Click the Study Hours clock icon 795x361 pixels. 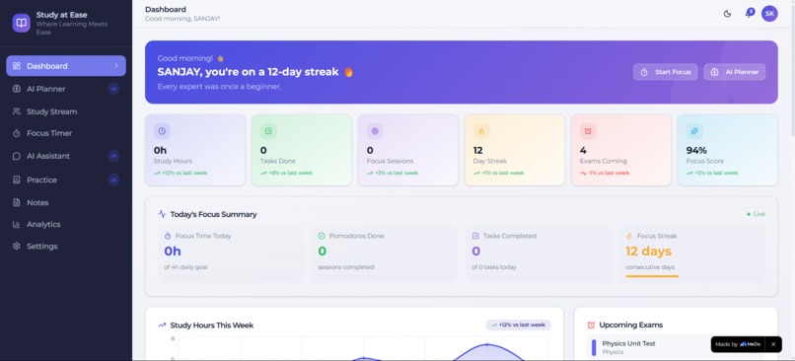(x=162, y=131)
